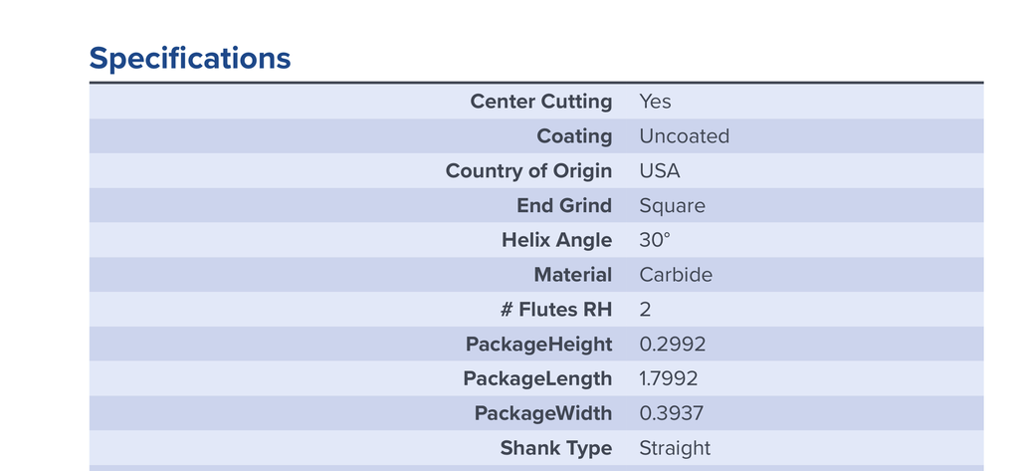Screen dimensions: 1019x471
Task: Select the # Flutes RH label
Action: coord(556,310)
